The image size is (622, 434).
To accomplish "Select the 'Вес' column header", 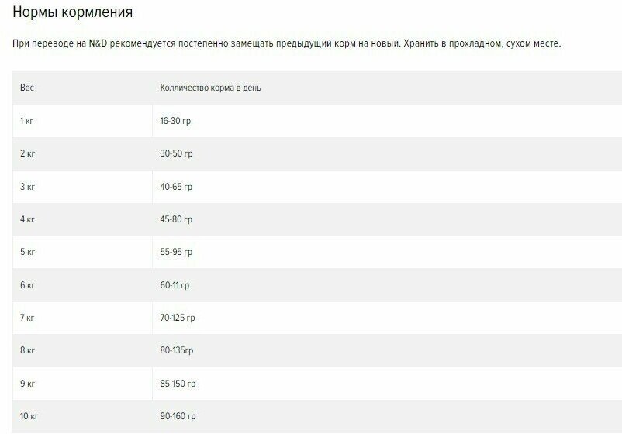I will point(82,88).
